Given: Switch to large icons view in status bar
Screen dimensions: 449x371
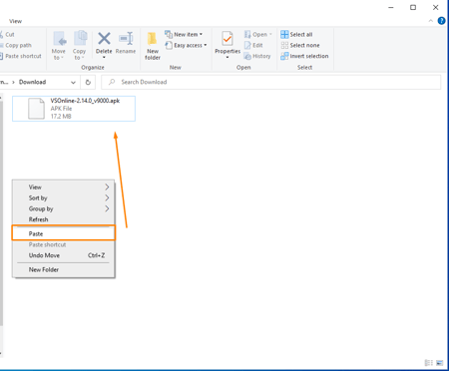Looking at the screenshot, I should [x=440, y=363].
